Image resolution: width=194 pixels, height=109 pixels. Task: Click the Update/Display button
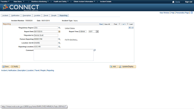pyautogui.click(x=127, y=67)
